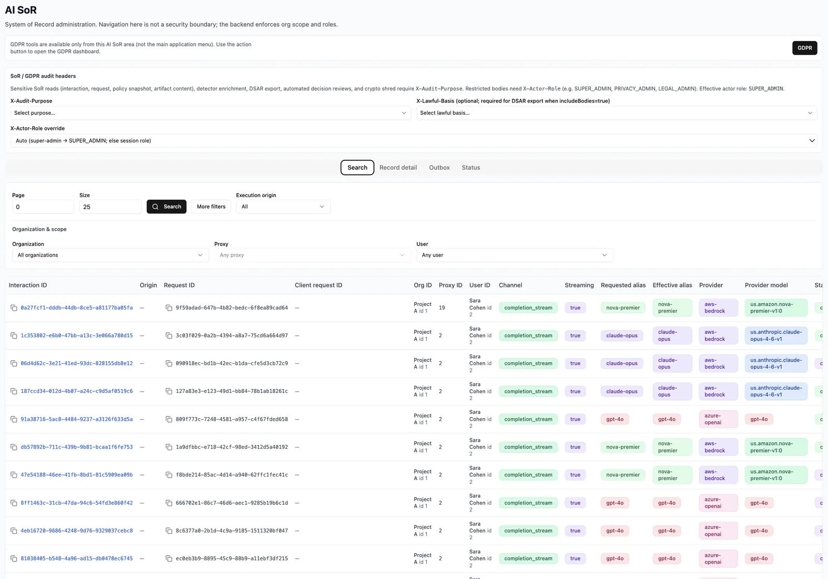This screenshot has width=828, height=579.
Task: Copy interaction ID 06d4d62c-3e21-41ed-93dc-828155db8e12
Action: 14,363
